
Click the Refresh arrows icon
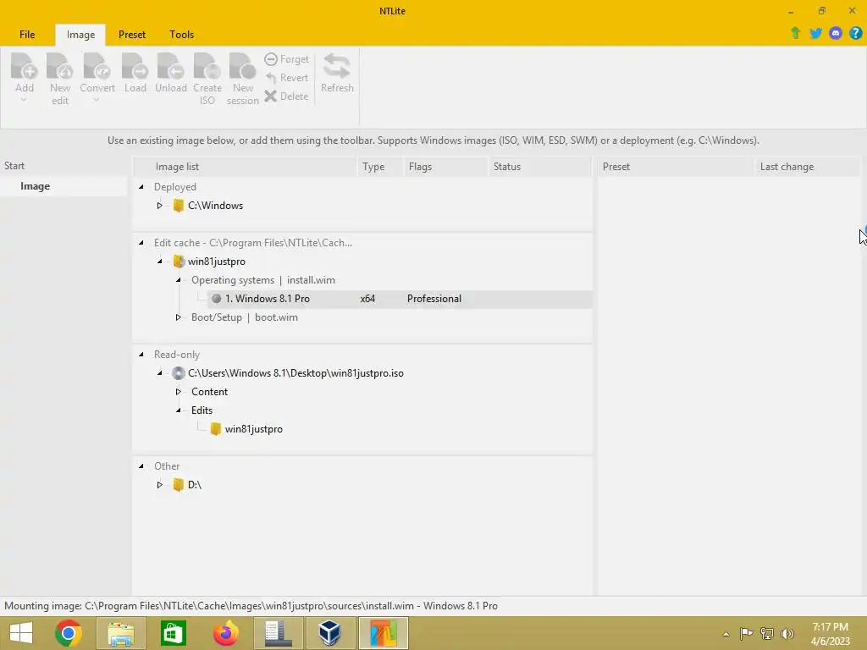[x=337, y=66]
